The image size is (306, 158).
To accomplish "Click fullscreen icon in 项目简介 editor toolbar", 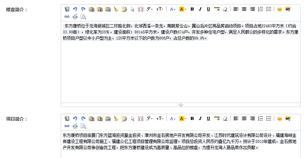I will tap(140, 119).
